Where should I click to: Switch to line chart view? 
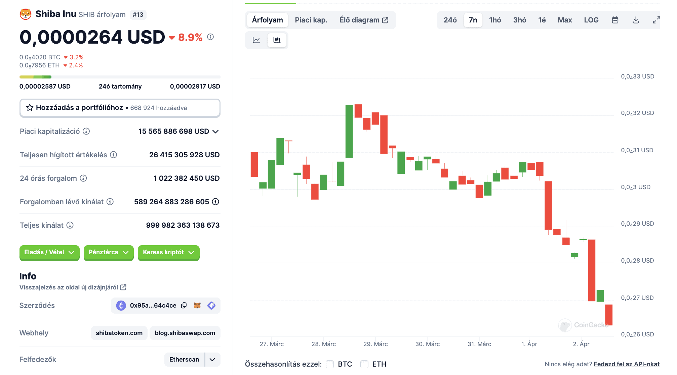click(x=256, y=40)
